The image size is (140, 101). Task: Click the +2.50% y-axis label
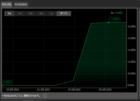pyautogui.click(x=132, y=27)
